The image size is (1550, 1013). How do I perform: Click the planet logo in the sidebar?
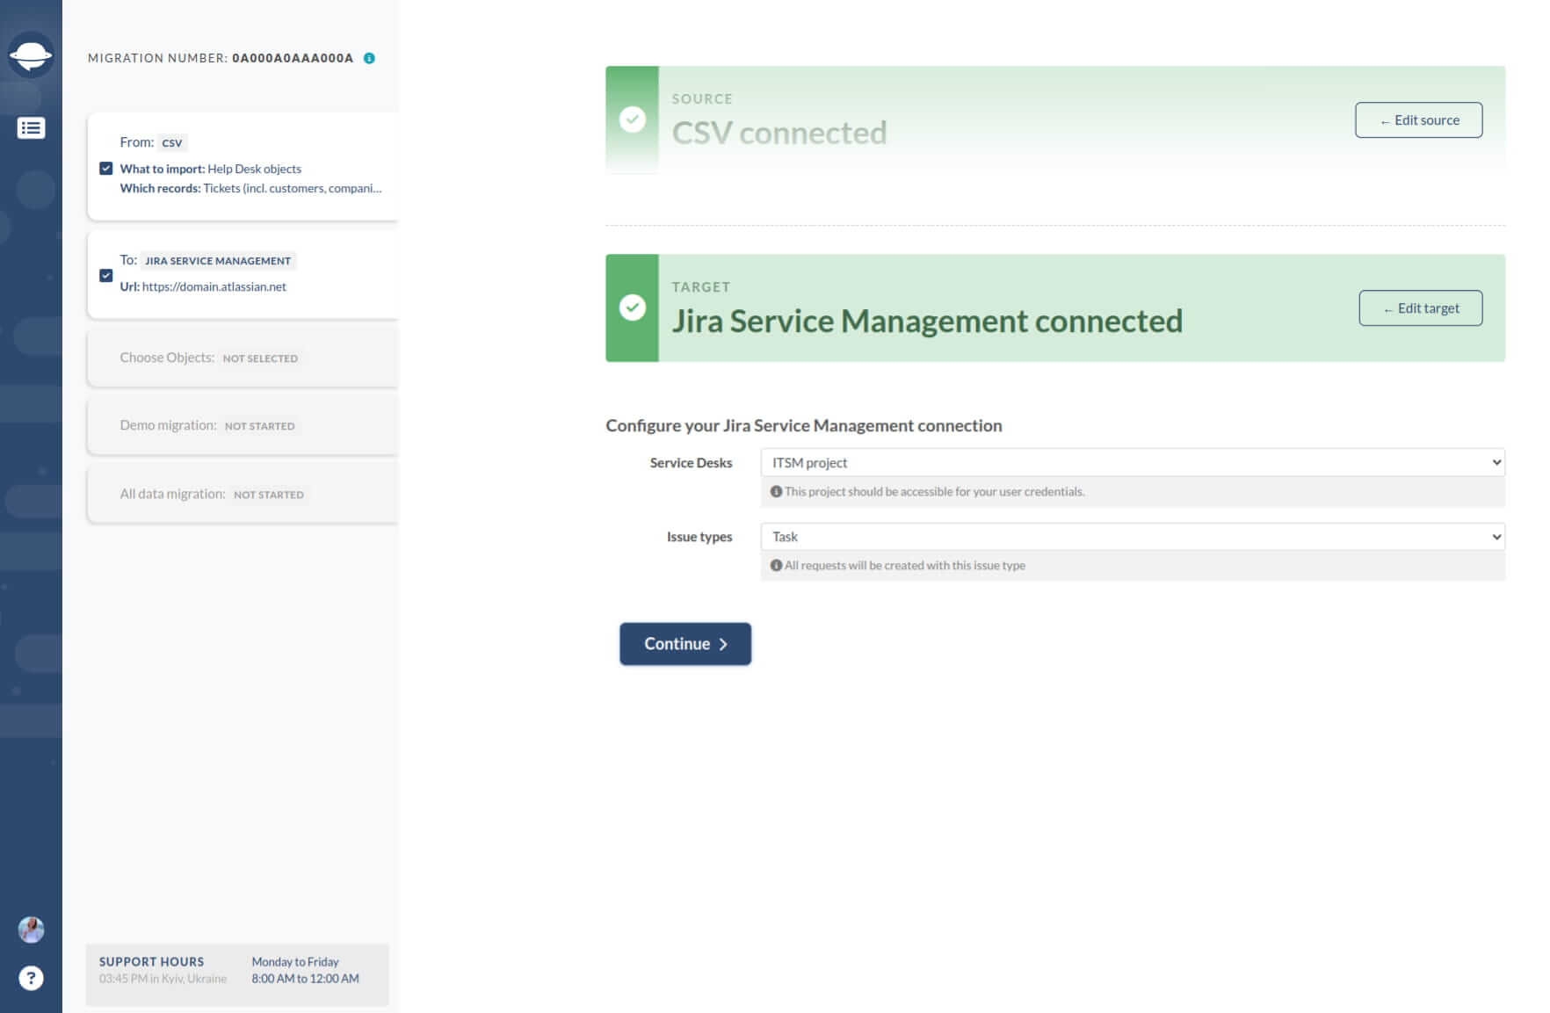pyautogui.click(x=31, y=55)
